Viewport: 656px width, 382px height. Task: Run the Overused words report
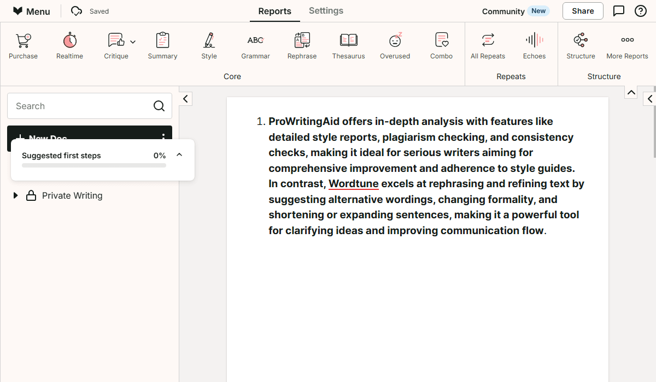395,46
